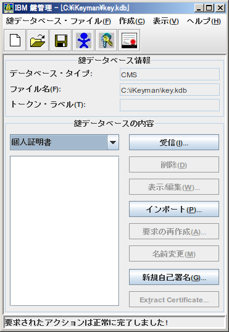Click the ファイル名(F): label

pos(35,89)
